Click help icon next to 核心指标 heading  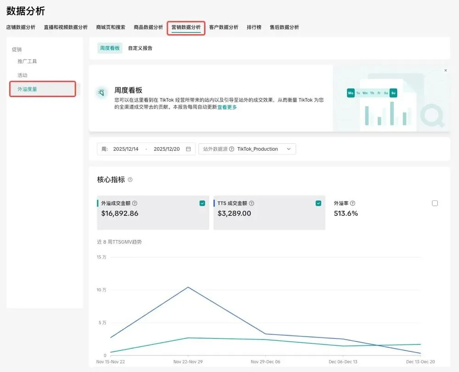click(130, 180)
